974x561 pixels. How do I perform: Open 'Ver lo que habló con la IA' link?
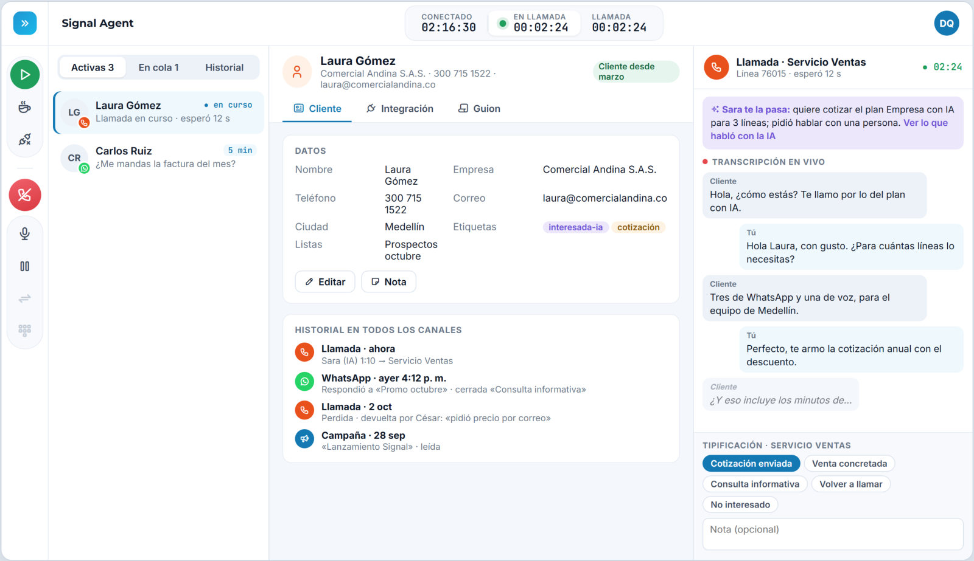pos(829,129)
